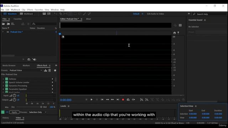Open Dynamics Processing slot arrow
Screen dimensions: 228x128
[x=52, y=86]
